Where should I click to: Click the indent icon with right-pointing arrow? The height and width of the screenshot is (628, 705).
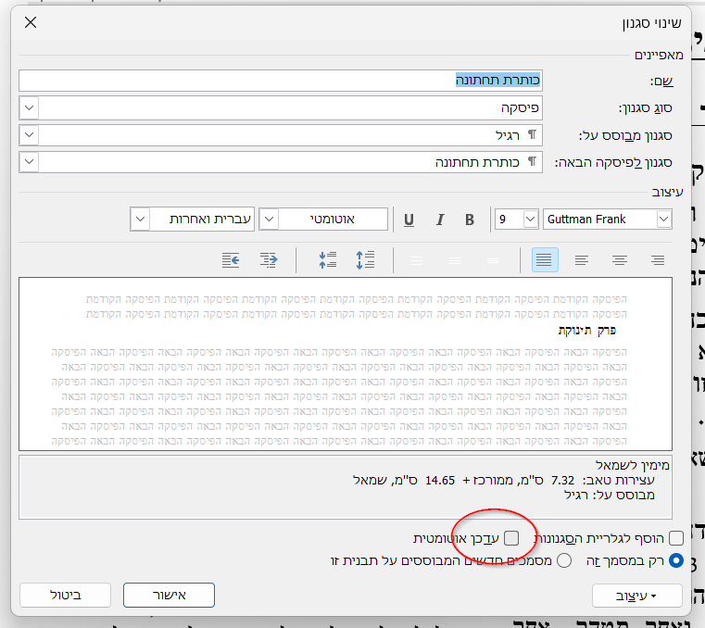click(269, 260)
